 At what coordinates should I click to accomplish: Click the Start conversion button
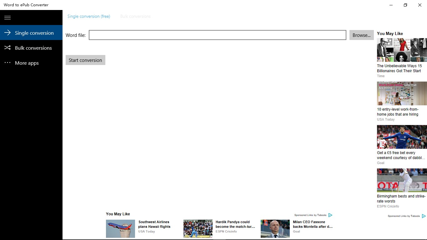(x=85, y=60)
